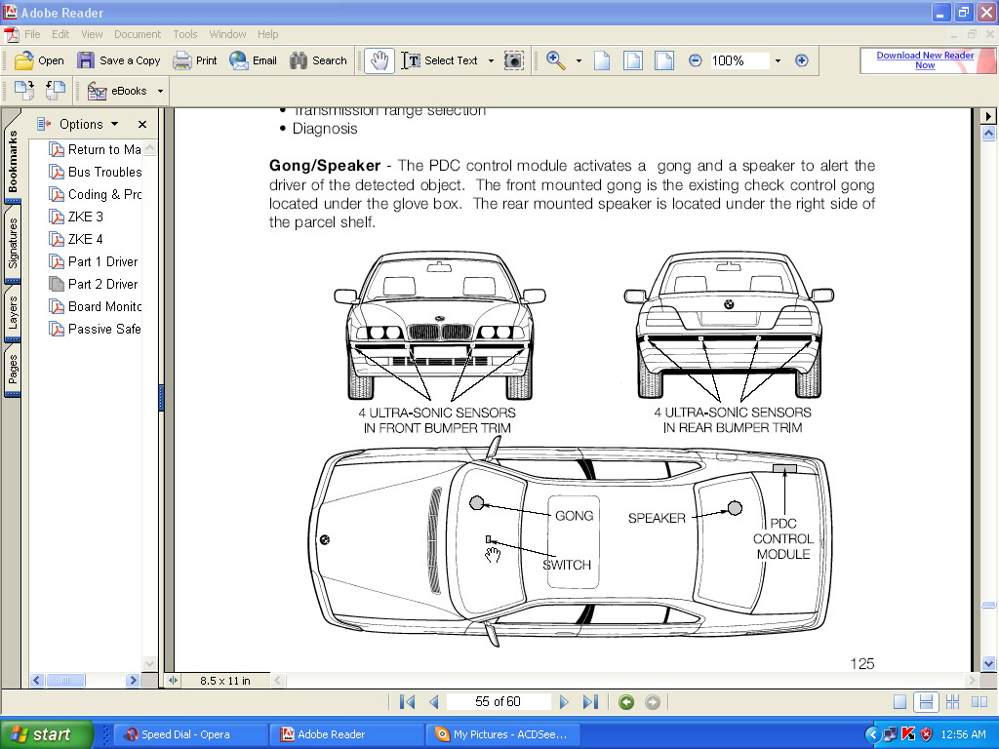Screen dimensions: 999x749
Task: Select the Zoom In magnifier tool
Action: coord(555,60)
